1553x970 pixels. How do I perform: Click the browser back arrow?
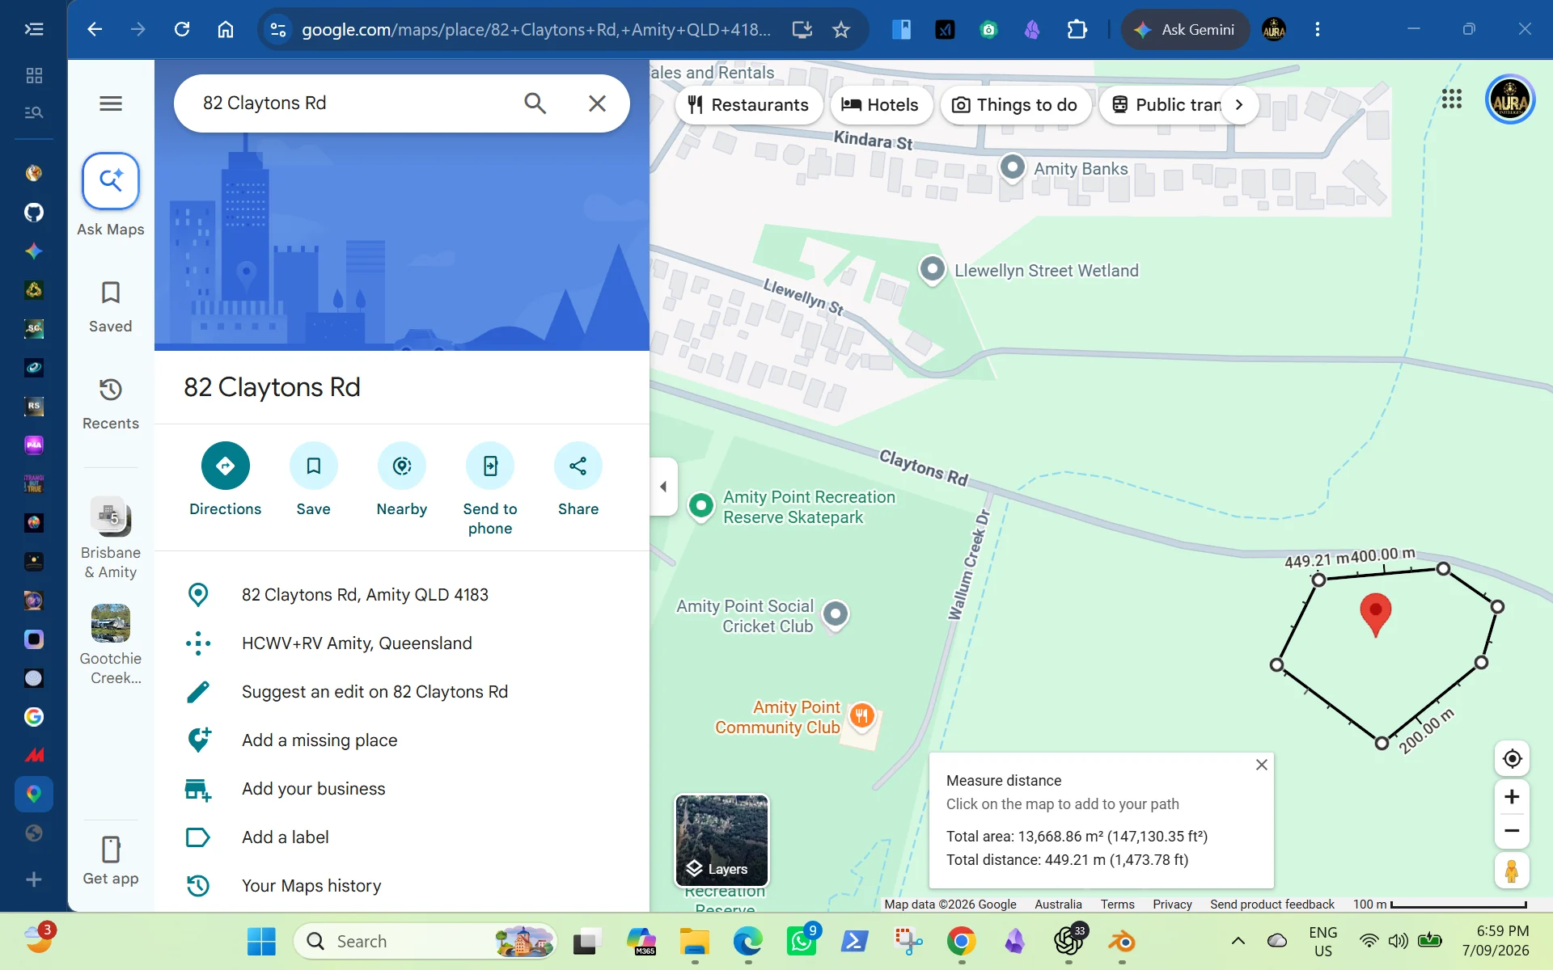click(95, 30)
